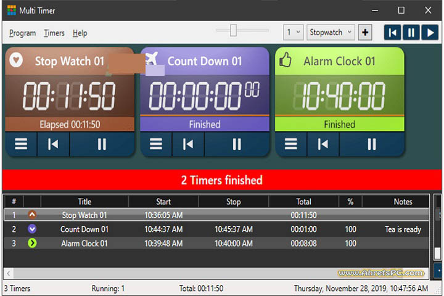This screenshot has width=444, height=296.
Task: Click the red 2 Timers finished banner
Action: tap(222, 180)
